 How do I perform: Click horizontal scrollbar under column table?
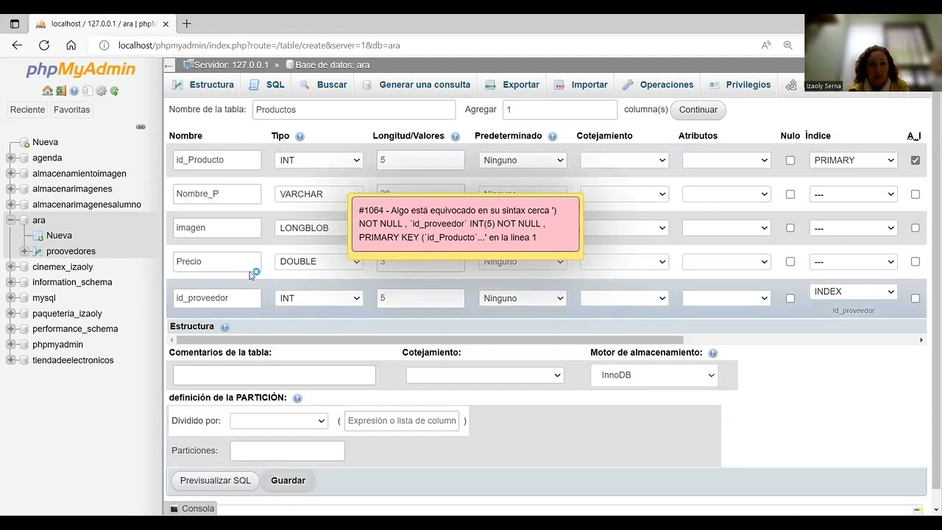429,340
